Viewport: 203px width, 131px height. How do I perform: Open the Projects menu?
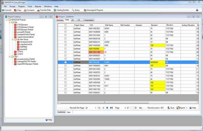point(21,6)
